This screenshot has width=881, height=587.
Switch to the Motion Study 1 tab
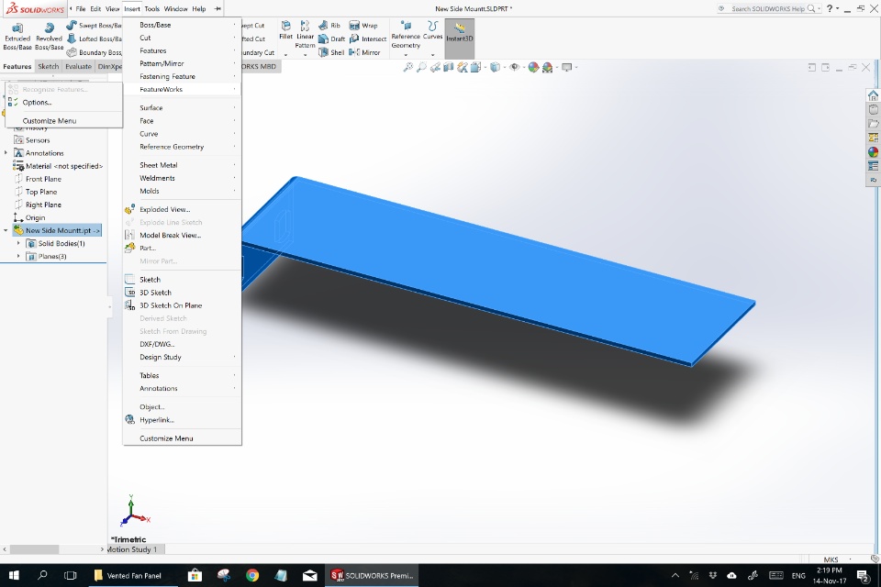[132, 549]
